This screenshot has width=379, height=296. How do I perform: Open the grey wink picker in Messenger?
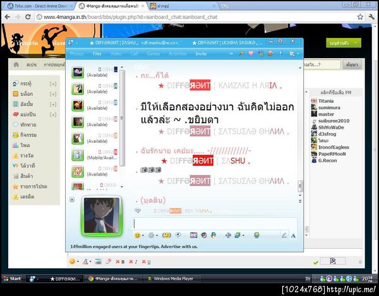coord(152,235)
